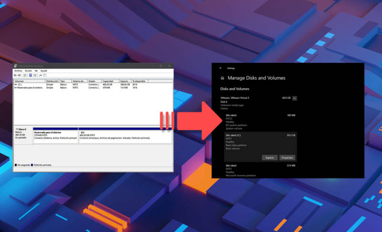Image resolution: width=382 pixels, height=232 pixels.
Task: Open the Archivo menu
Action: tap(18, 71)
